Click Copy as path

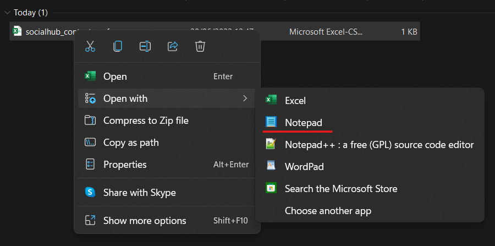coord(131,143)
